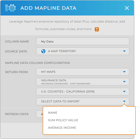Pick 'Average Income' from the list
Viewport: 136px width, 139px height.
tap(62, 128)
